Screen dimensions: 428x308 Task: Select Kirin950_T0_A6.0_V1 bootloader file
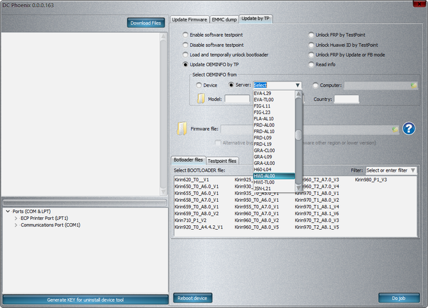(257, 200)
